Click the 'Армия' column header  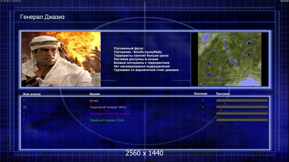(x=95, y=94)
